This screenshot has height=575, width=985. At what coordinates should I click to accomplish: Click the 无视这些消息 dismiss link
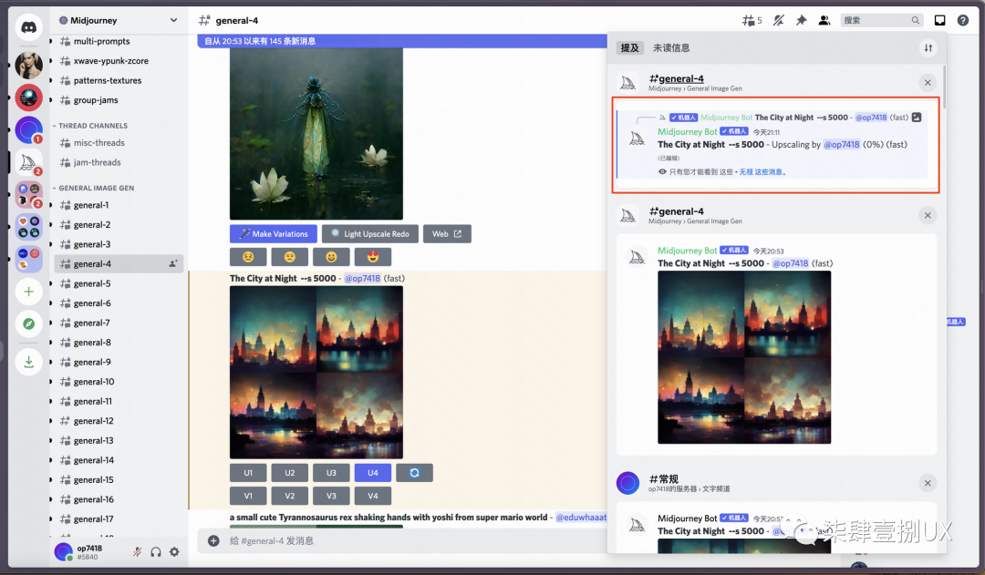761,172
